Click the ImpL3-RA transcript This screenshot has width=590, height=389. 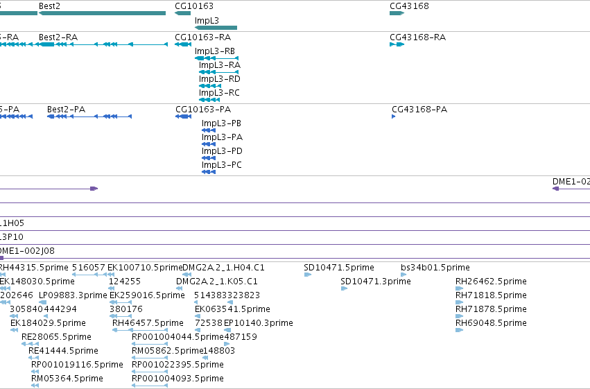tap(218, 72)
